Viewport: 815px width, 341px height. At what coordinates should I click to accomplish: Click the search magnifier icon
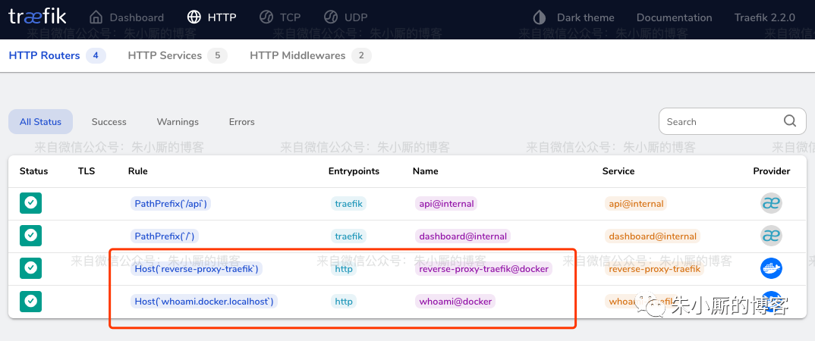click(789, 121)
